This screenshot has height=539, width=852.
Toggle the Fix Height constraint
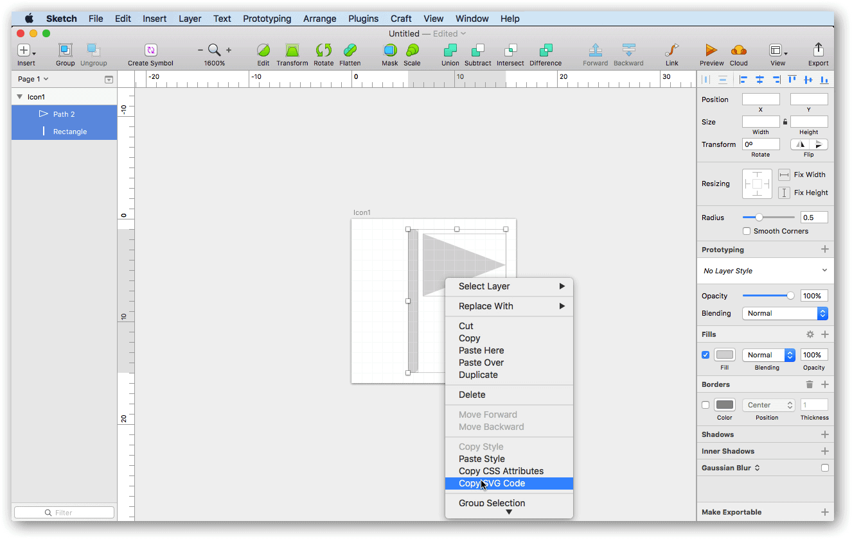pyautogui.click(x=784, y=193)
